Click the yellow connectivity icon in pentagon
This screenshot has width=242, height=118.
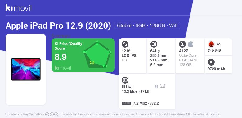pos(92,62)
